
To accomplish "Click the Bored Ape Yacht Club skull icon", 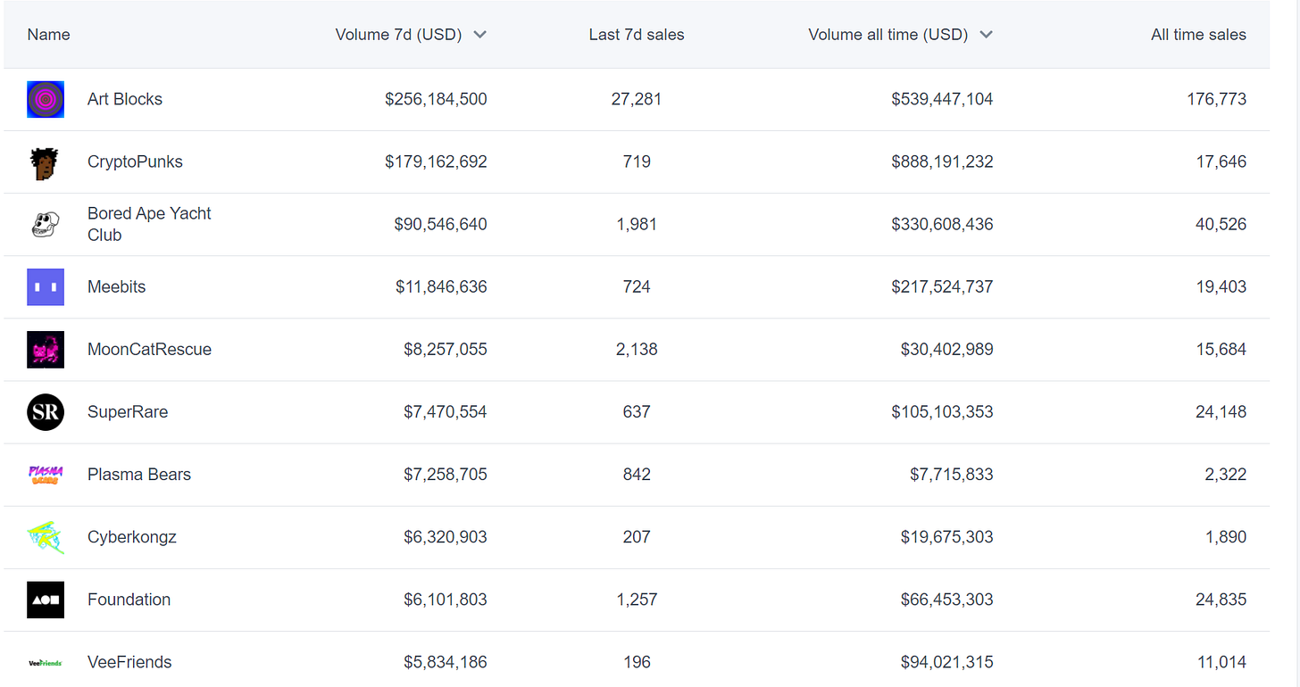I will [x=46, y=224].
